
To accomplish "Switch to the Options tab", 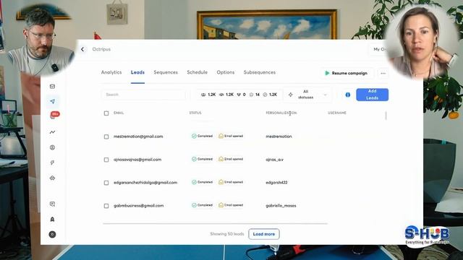I will pyautogui.click(x=226, y=72).
